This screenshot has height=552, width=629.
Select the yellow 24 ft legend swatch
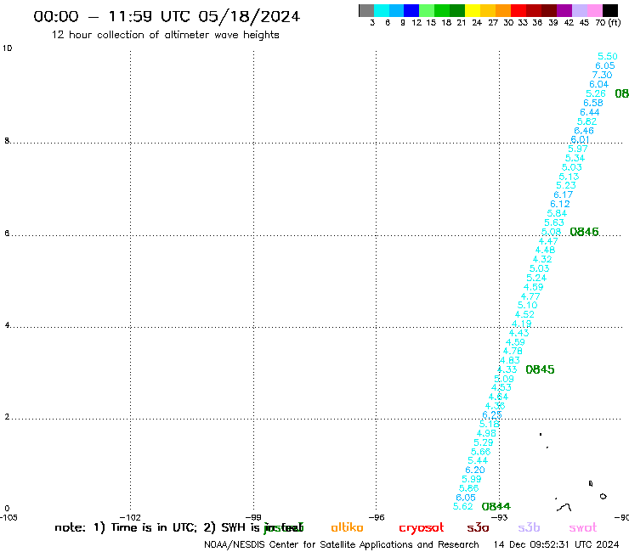pyautogui.click(x=473, y=10)
